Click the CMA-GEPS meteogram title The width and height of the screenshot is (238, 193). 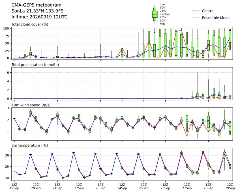[x=37, y=5]
